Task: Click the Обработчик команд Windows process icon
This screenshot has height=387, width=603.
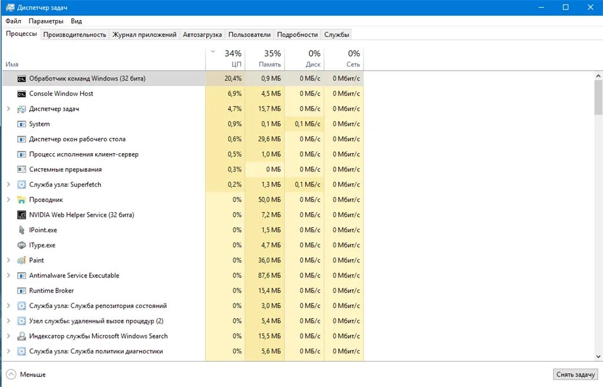Action: pos(22,78)
